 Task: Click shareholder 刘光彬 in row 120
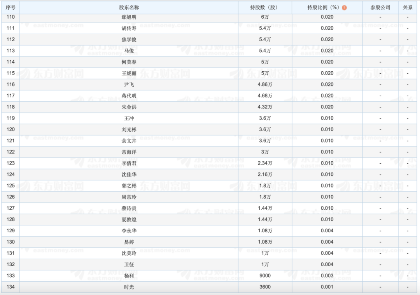[129, 129]
